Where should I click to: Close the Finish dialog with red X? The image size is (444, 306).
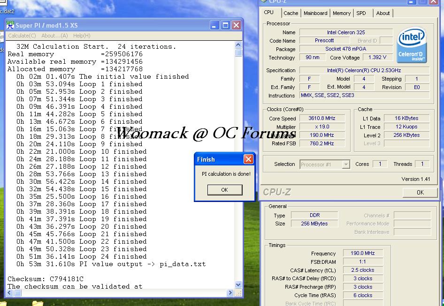pyautogui.click(x=248, y=159)
